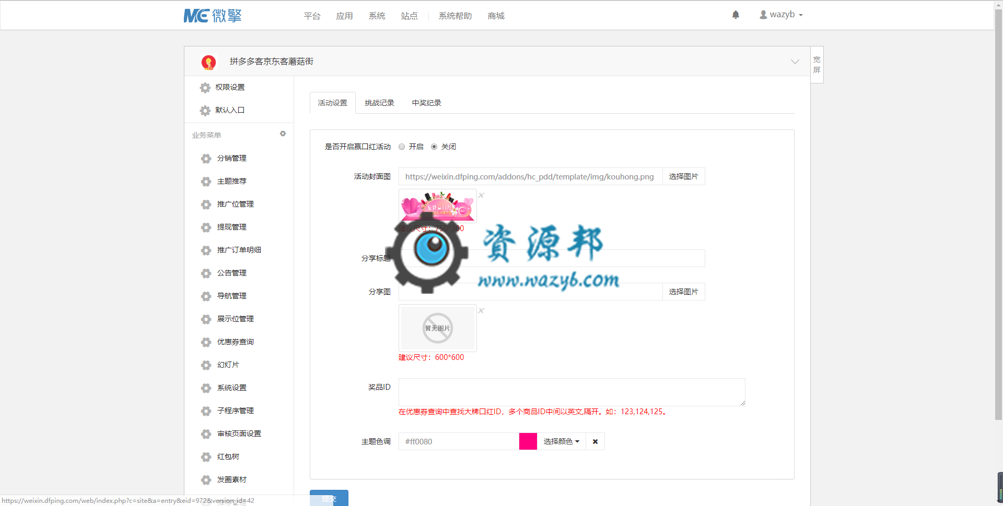Open the 系统帮助 menu item

pyautogui.click(x=455, y=16)
